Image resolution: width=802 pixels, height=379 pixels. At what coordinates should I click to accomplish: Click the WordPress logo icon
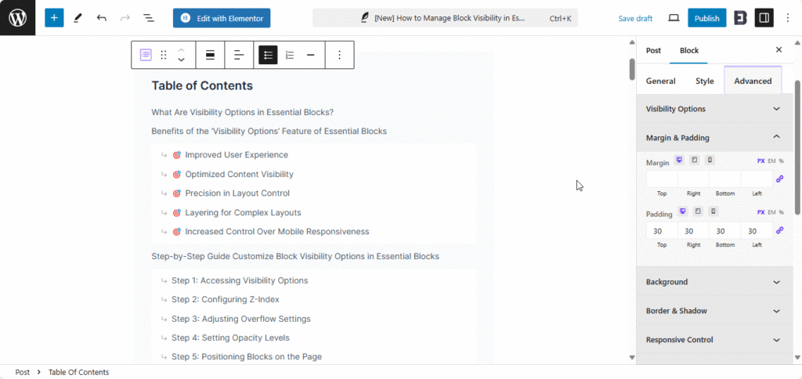[17, 17]
